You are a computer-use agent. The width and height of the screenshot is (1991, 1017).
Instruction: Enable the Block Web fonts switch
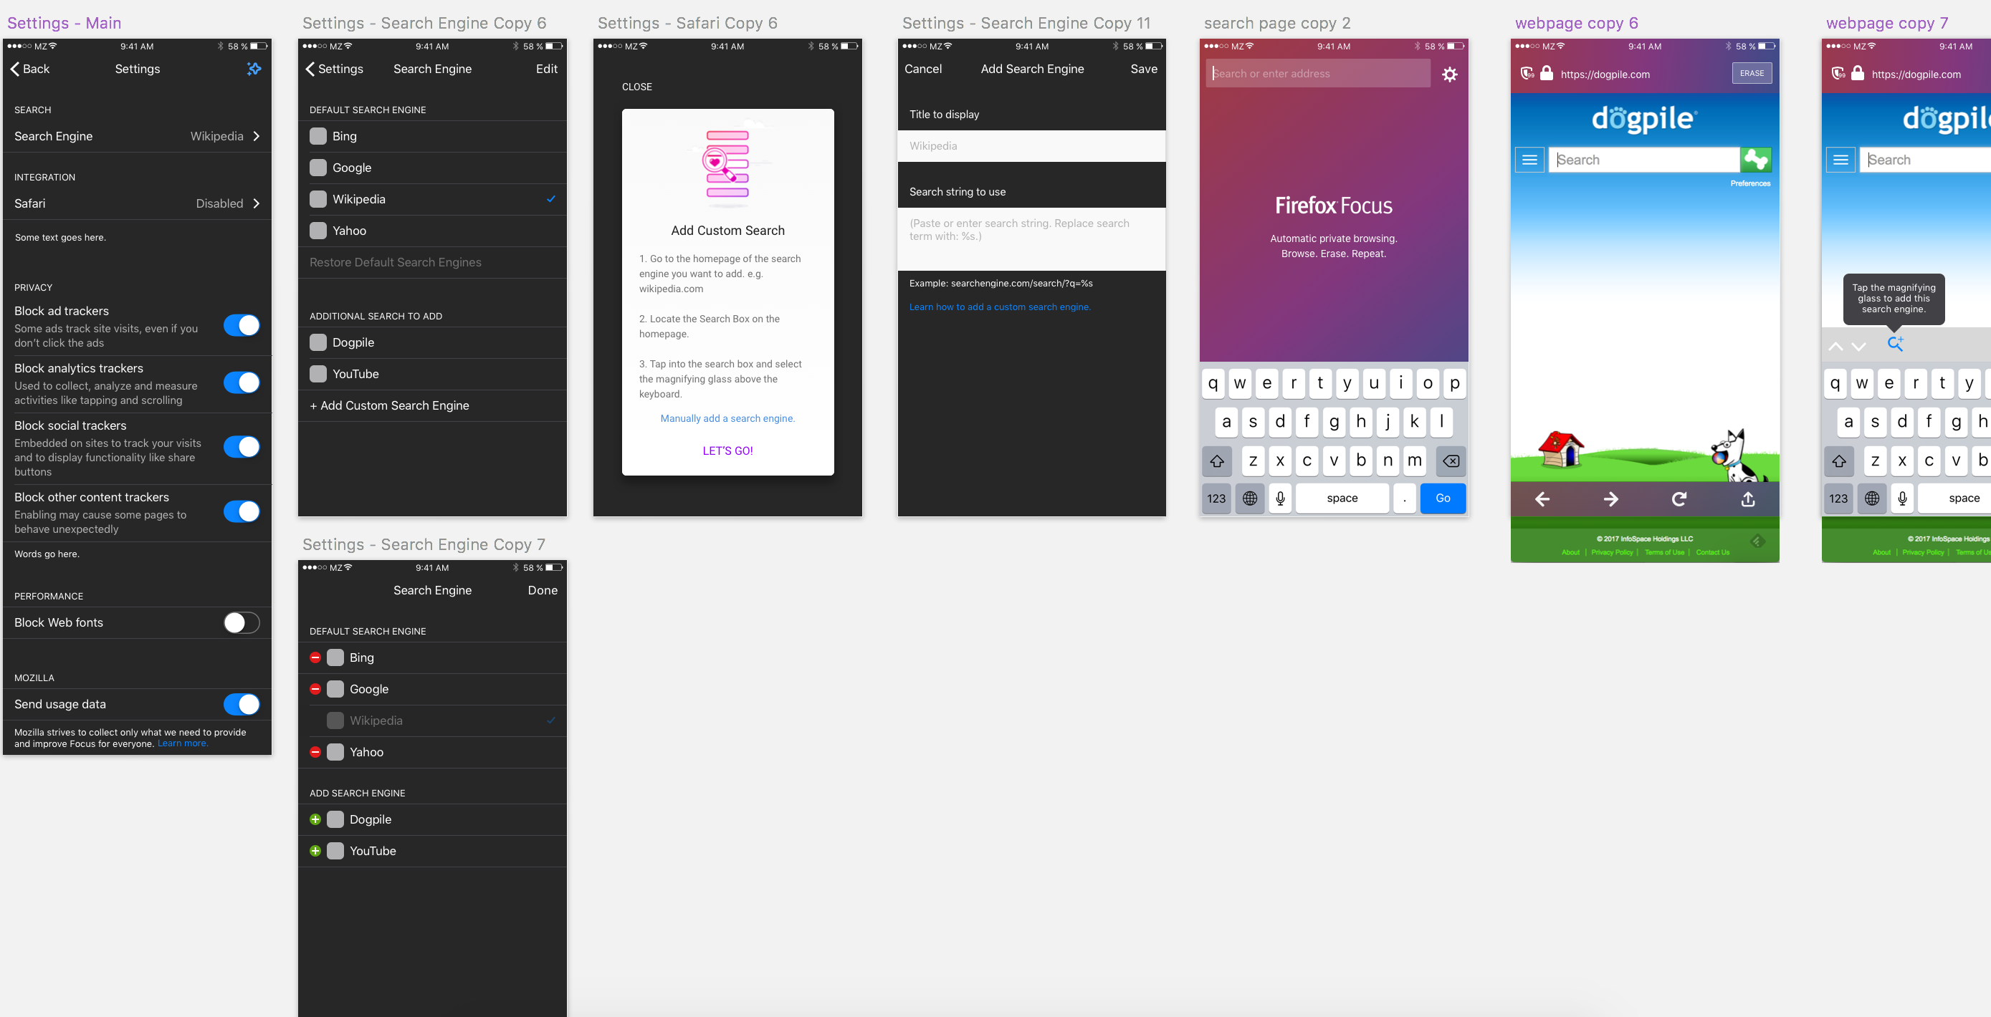pyautogui.click(x=242, y=622)
